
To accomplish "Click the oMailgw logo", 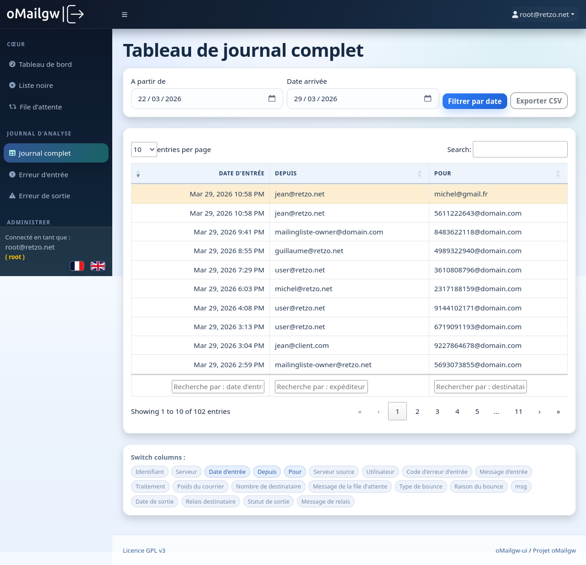I will tap(44, 14).
